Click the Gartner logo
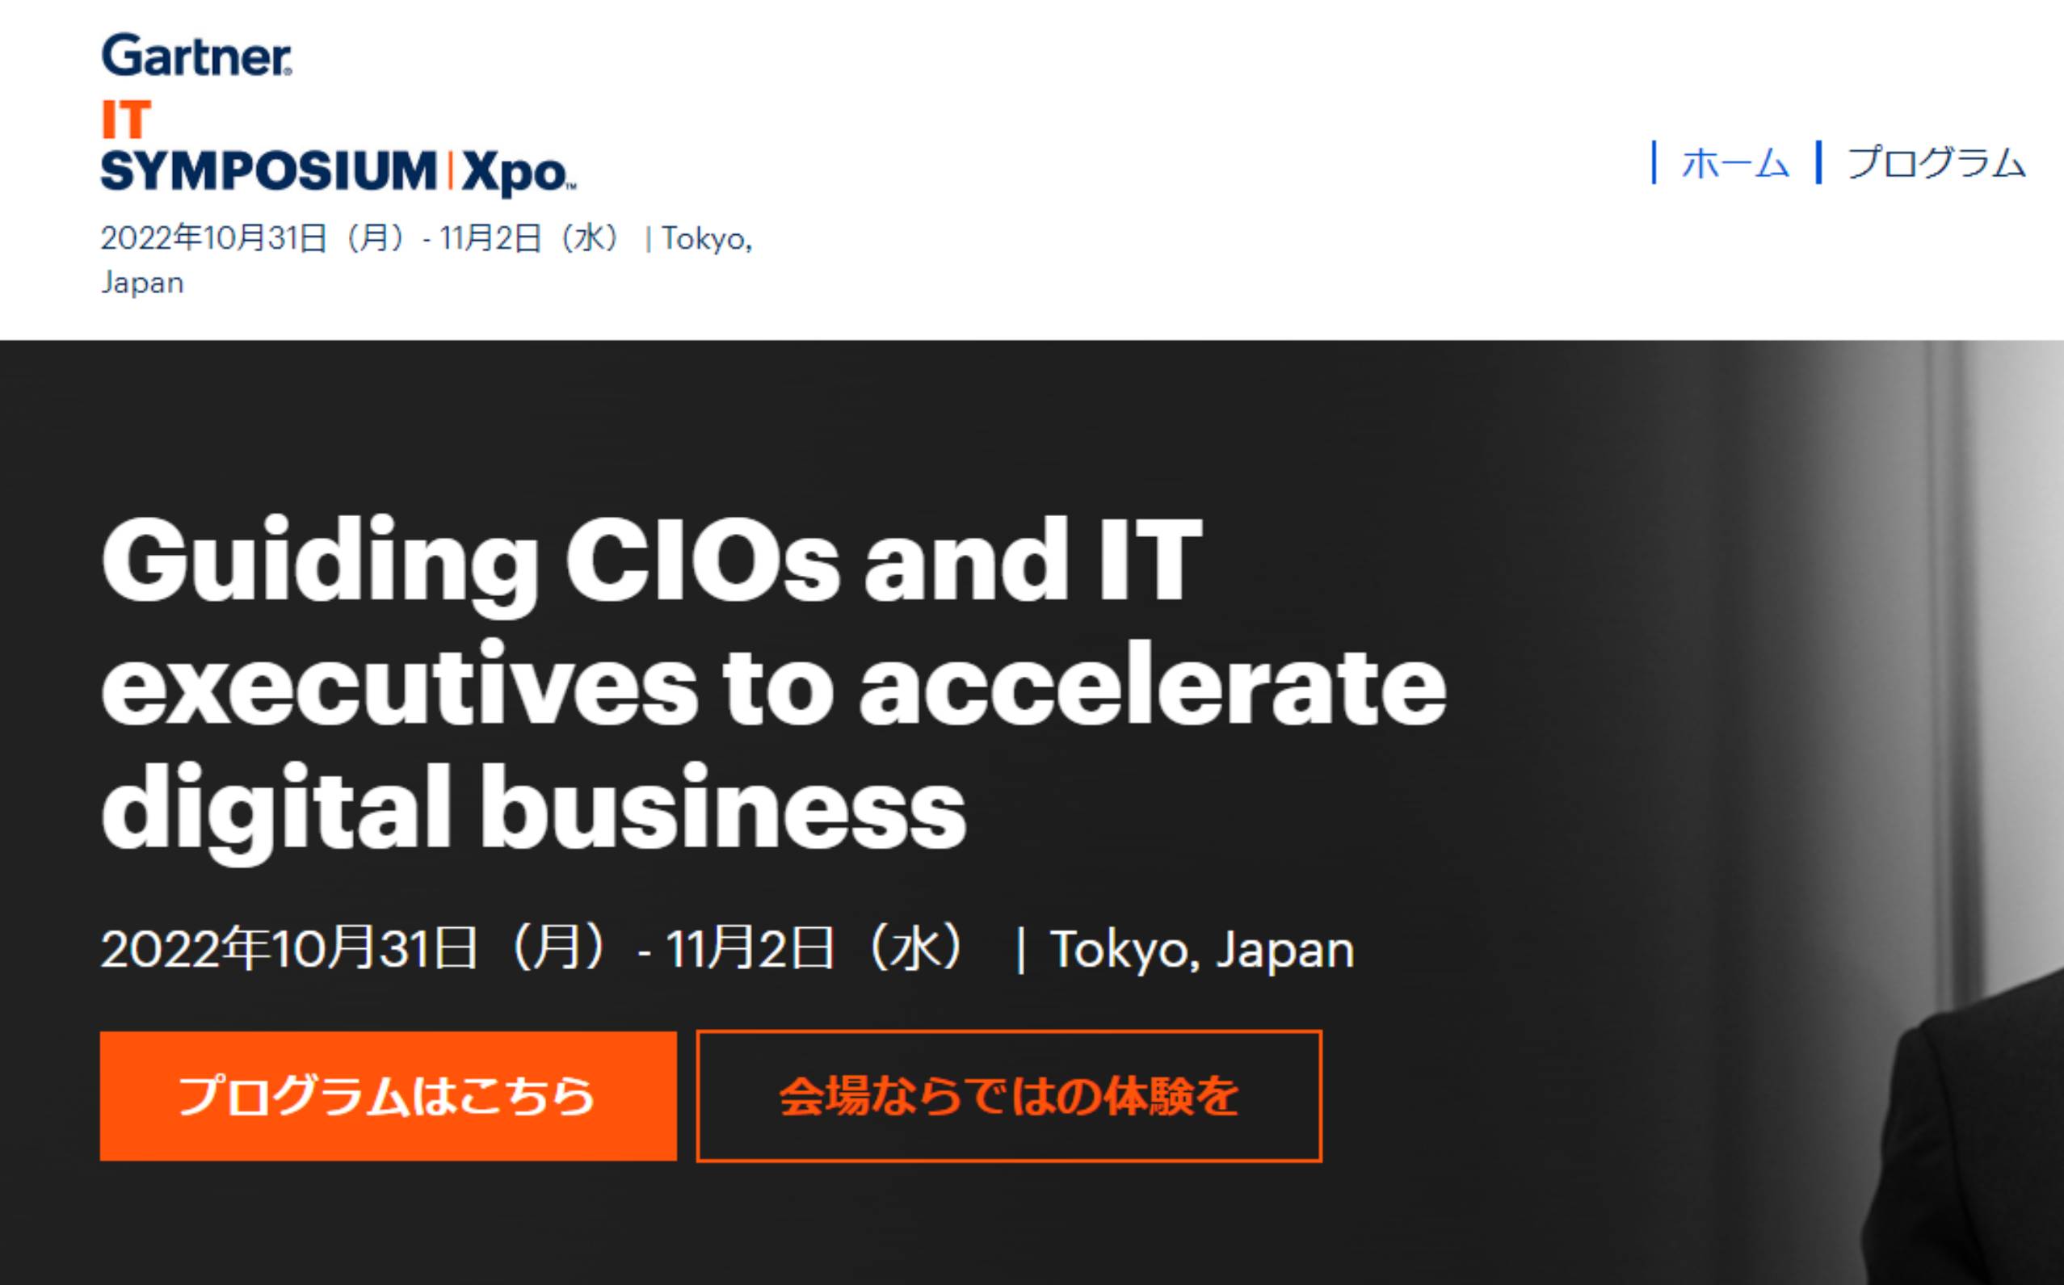The image size is (2064, 1285). point(196,55)
